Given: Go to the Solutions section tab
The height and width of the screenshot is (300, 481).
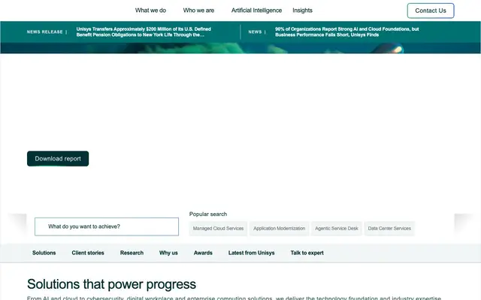Looking at the screenshot, I should click(x=44, y=253).
